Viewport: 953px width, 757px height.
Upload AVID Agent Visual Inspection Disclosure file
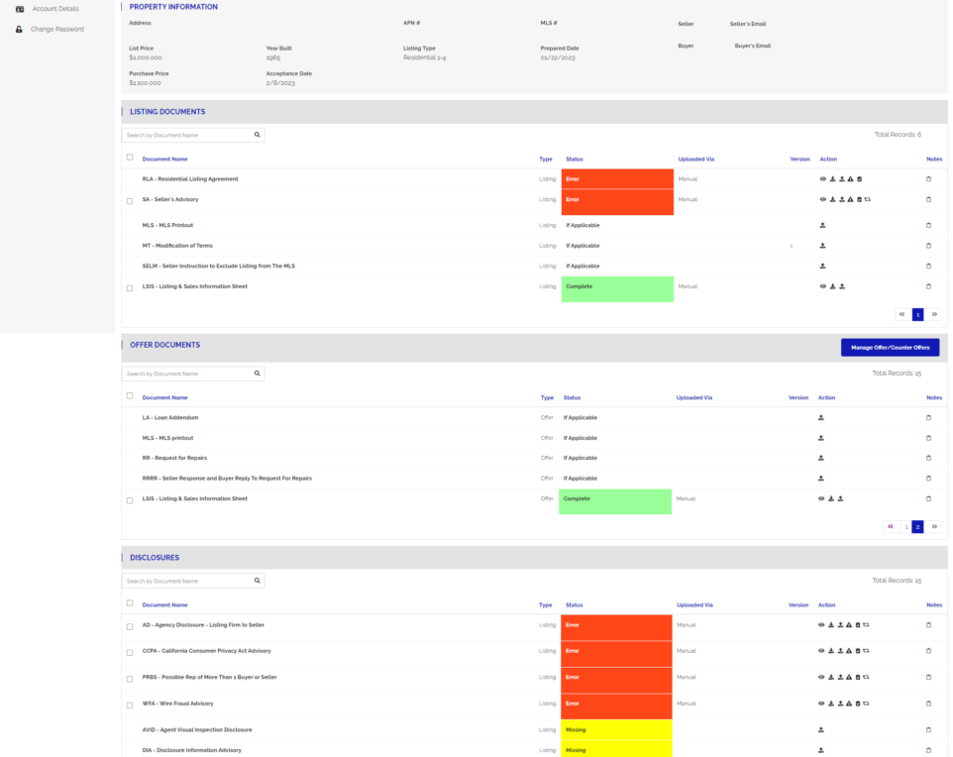[820, 729]
